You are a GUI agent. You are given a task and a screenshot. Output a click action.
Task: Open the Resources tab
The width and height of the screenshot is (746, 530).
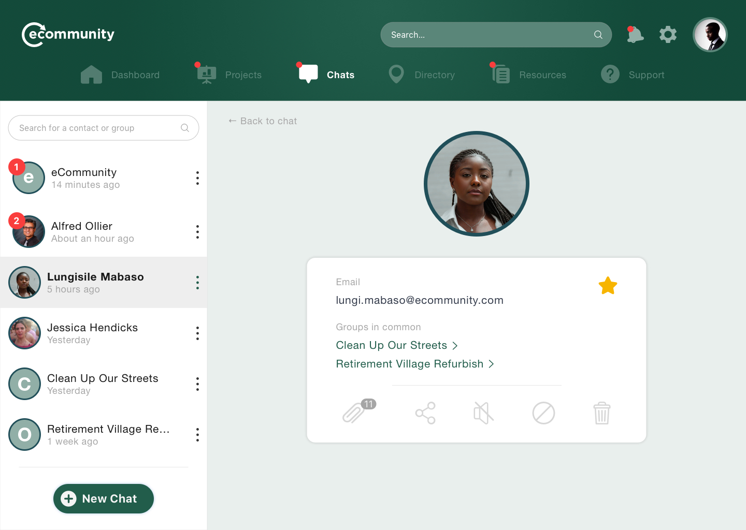(x=528, y=75)
